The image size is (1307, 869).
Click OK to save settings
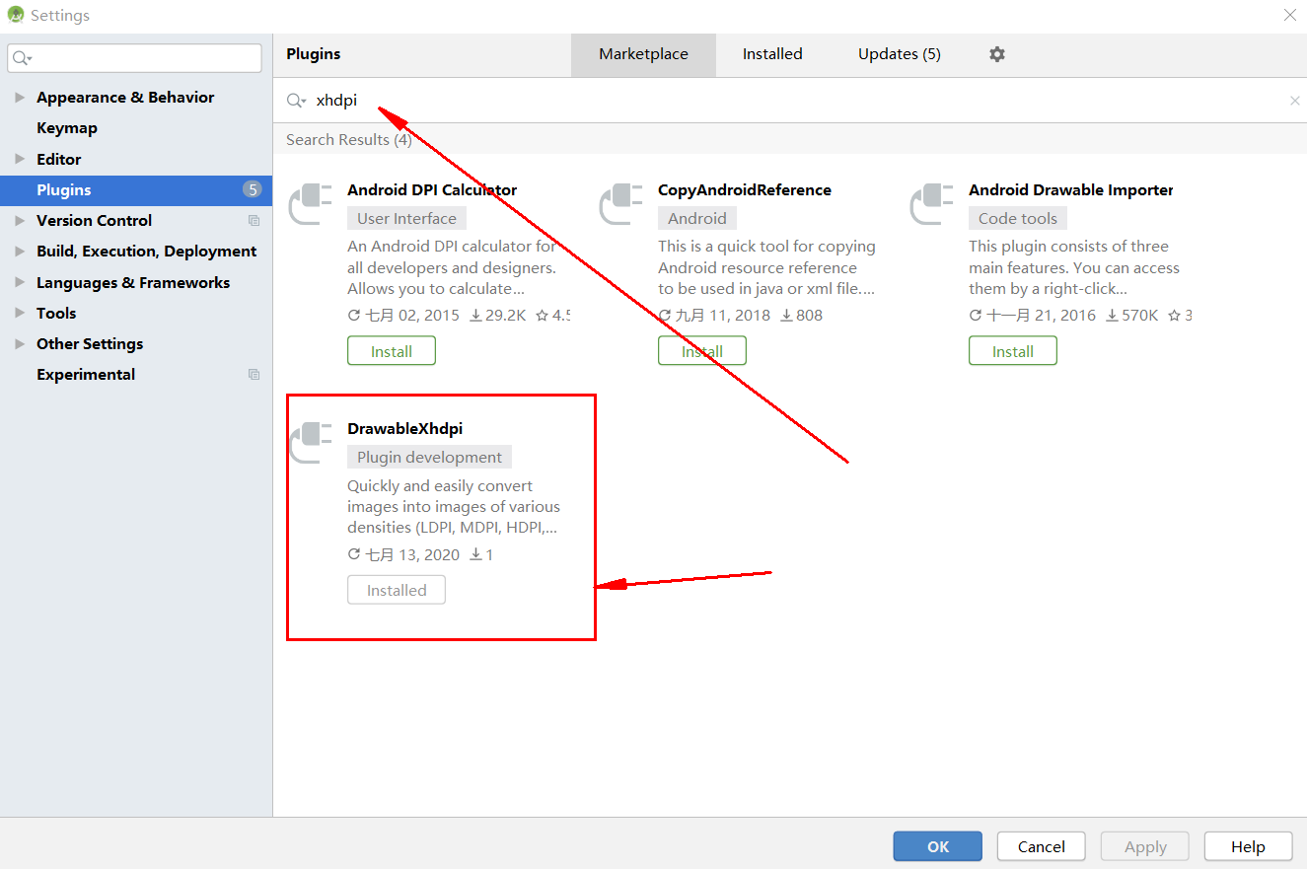coord(937,846)
